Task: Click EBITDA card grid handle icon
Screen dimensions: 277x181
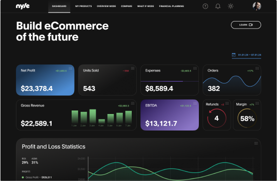Action: click(195, 103)
